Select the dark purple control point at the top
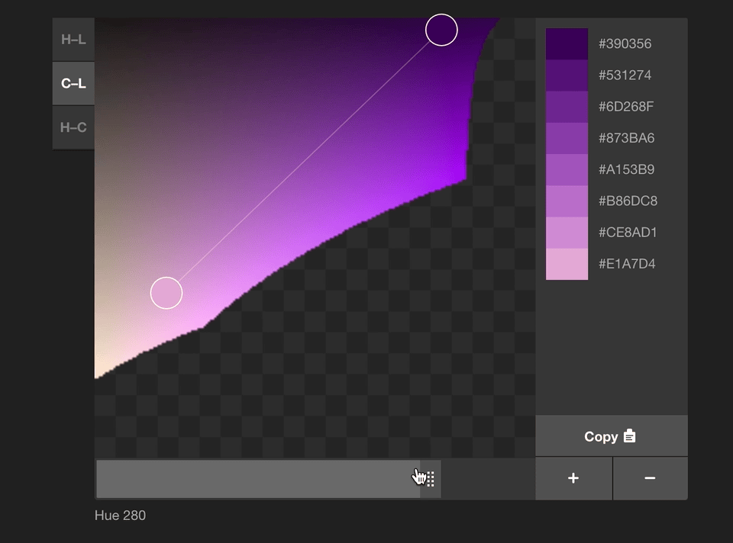Viewport: 733px width, 543px height. (441, 30)
